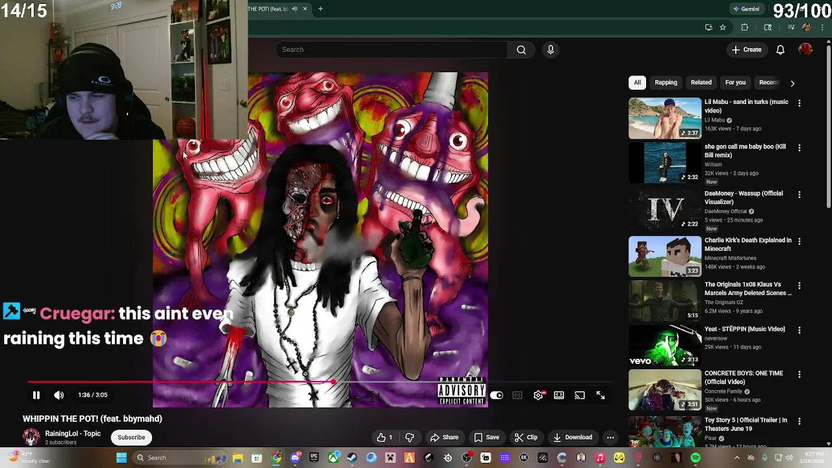Open the YouTube account avatar menu
The width and height of the screenshot is (832, 468).
coord(805,49)
